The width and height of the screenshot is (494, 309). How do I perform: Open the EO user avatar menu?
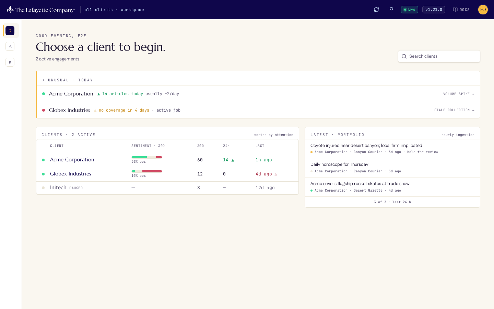coord(483,10)
